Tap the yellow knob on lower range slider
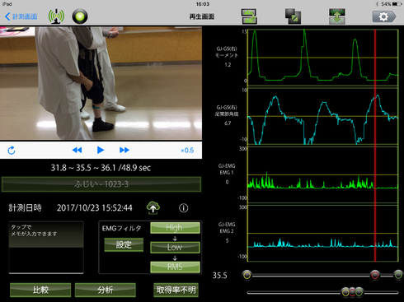Screen dimensions: 404x302 [345, 292]
